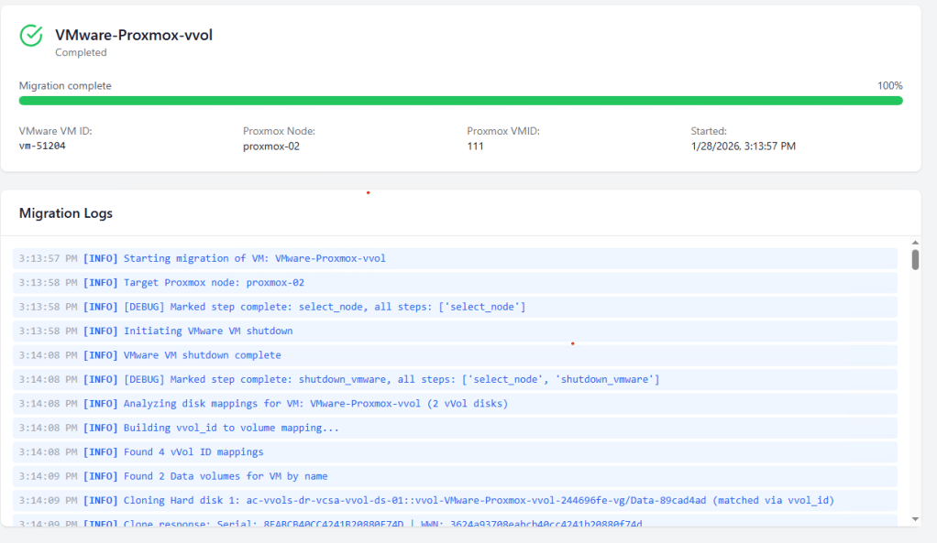The height and width of the screenshot is (543, 937).
Task: Click the 'Target Proxmox node' log entry
Action: (x=214, y=283)
